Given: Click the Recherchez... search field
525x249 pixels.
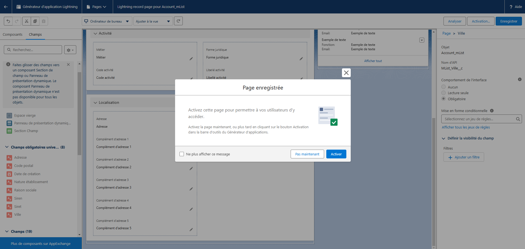Looking at the screenshot, I should 33,50.
